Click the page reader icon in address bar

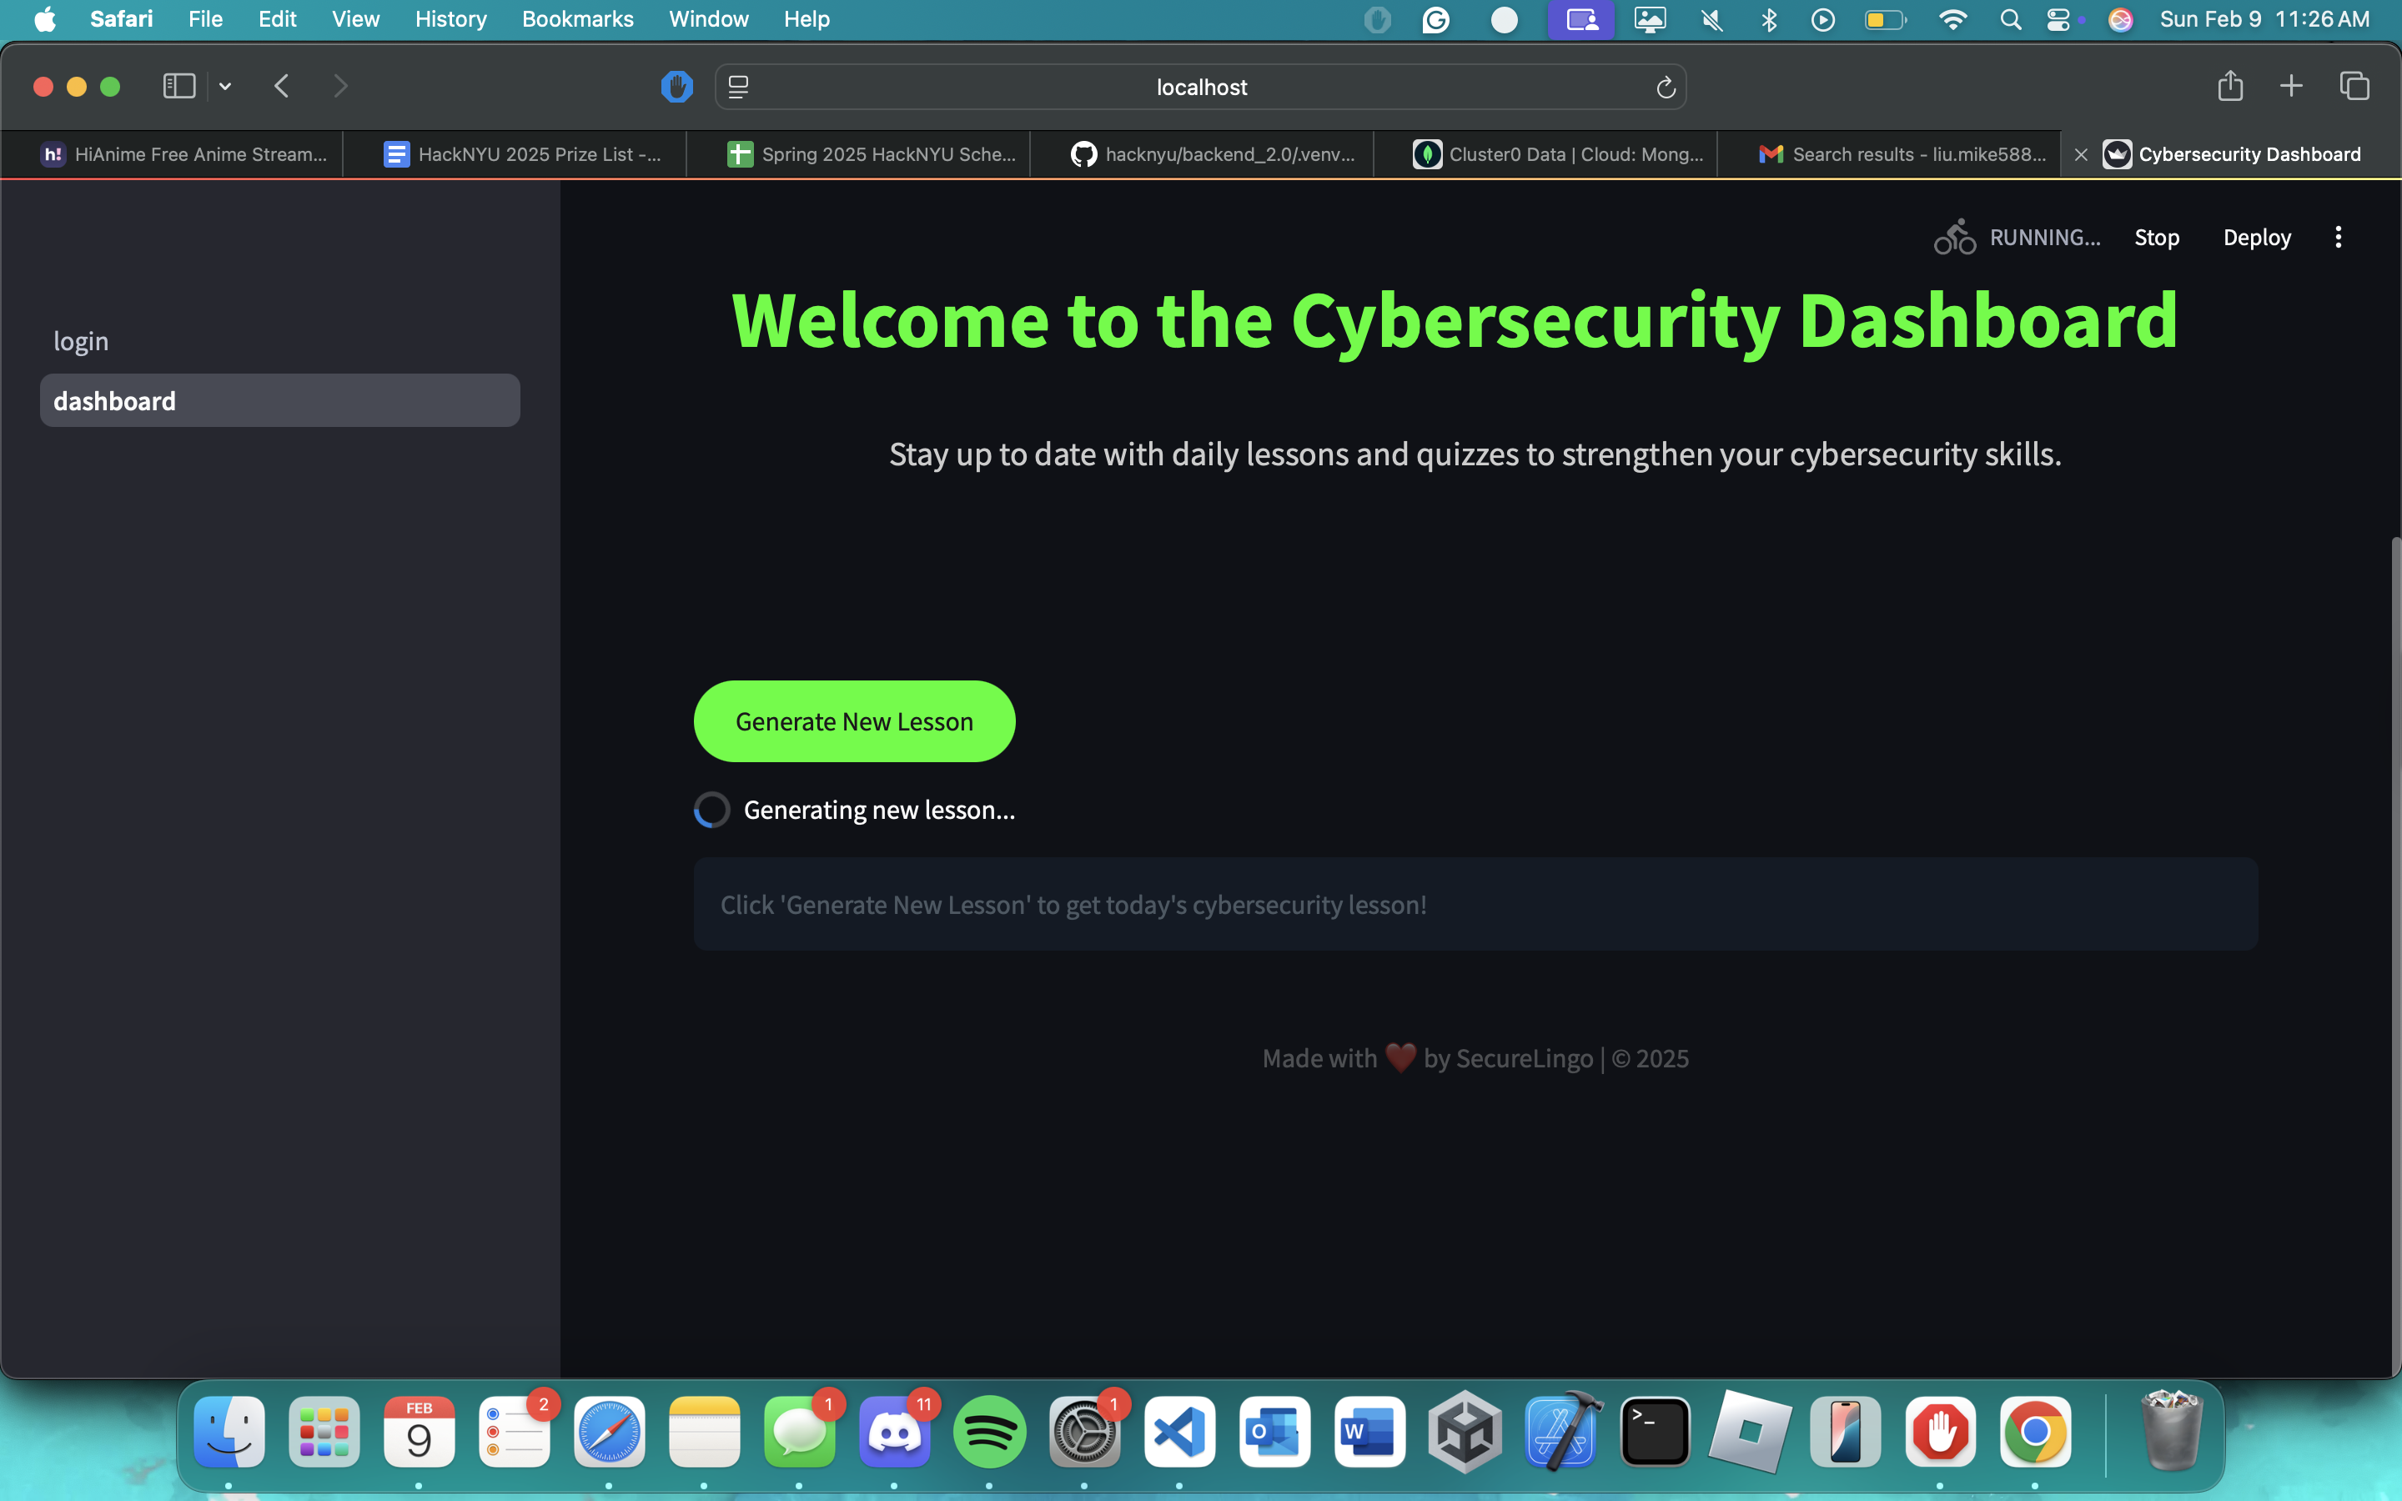point(738,88)
